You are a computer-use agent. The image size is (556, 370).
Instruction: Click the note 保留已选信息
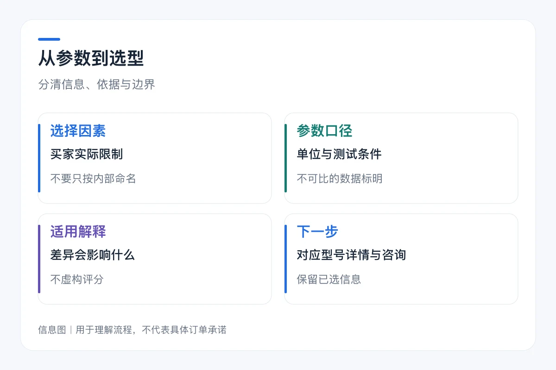[x=329, y=279]
